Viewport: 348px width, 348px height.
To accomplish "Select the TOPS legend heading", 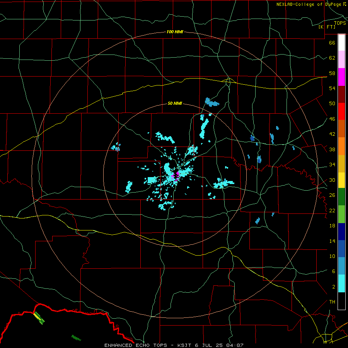I will pos(340,23).
